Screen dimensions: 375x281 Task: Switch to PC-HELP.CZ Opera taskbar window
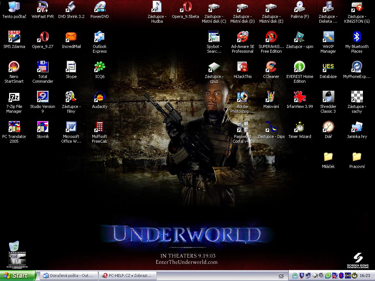(127, 276)
